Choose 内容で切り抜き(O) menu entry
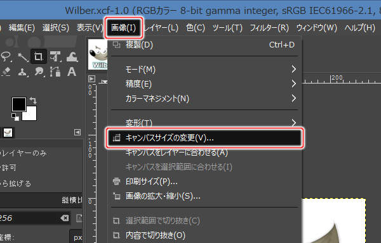Screen dimensions: 381x243 (204, 235)
